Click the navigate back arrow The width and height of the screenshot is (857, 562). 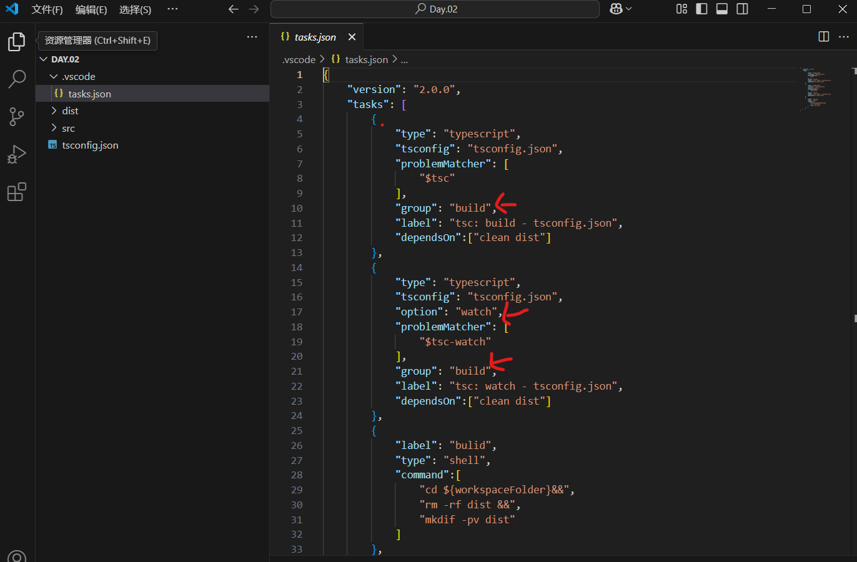coord(234,9)
